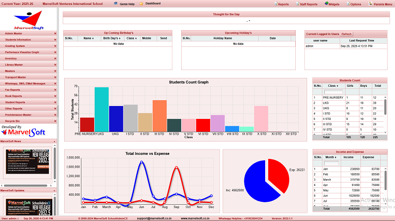
Task: Refresh the Current Logged In Users list
Action: [x=347, y=34]
